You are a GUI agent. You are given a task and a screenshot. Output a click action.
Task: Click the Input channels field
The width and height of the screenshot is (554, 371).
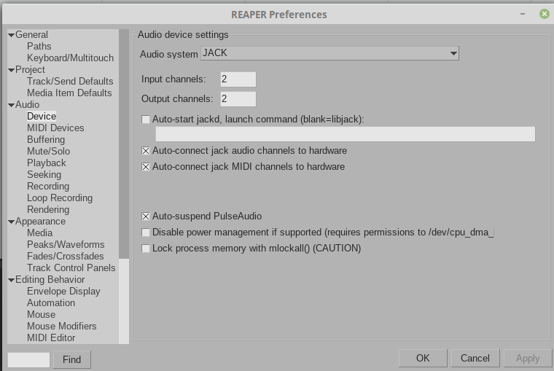tap(238, 79)
